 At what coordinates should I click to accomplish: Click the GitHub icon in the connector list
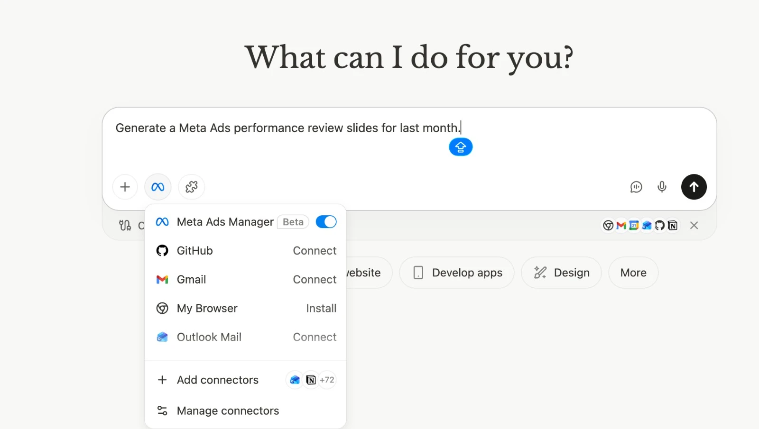pyautogui.click(x=162, y=250)
